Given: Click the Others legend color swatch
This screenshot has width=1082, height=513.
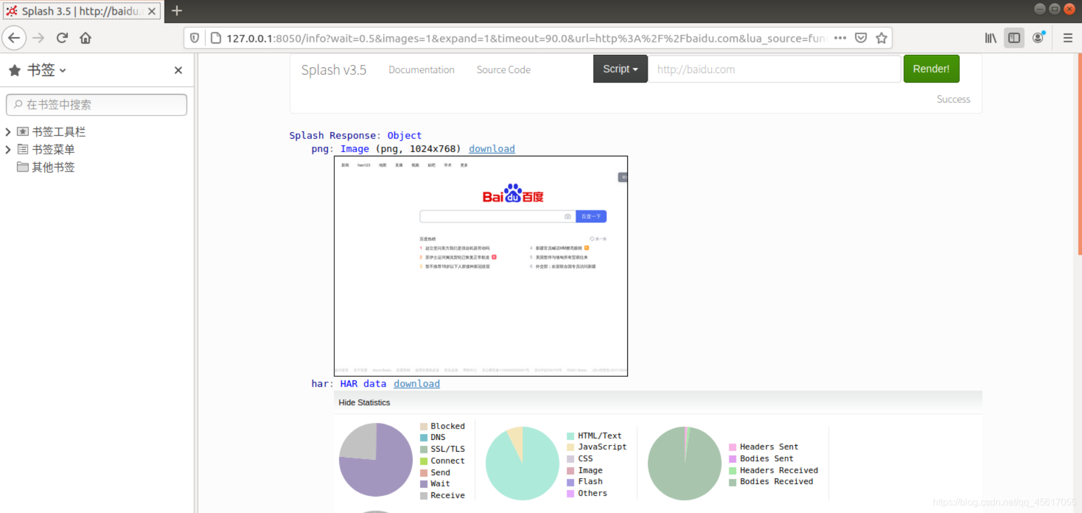Looking at the screenshot, I should click(571, 494).
